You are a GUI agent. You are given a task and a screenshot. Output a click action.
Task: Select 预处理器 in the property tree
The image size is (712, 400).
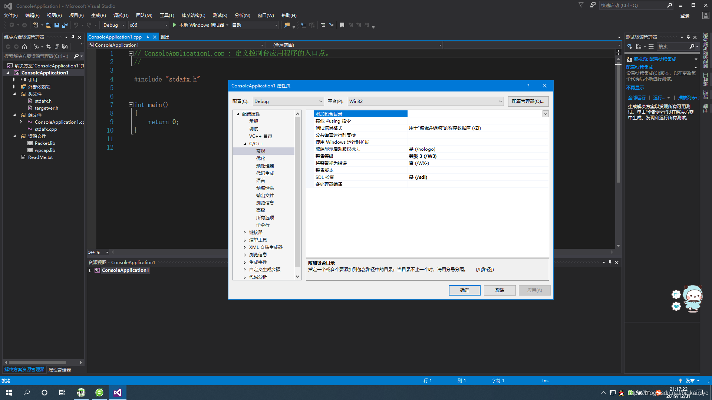point(265,166)
